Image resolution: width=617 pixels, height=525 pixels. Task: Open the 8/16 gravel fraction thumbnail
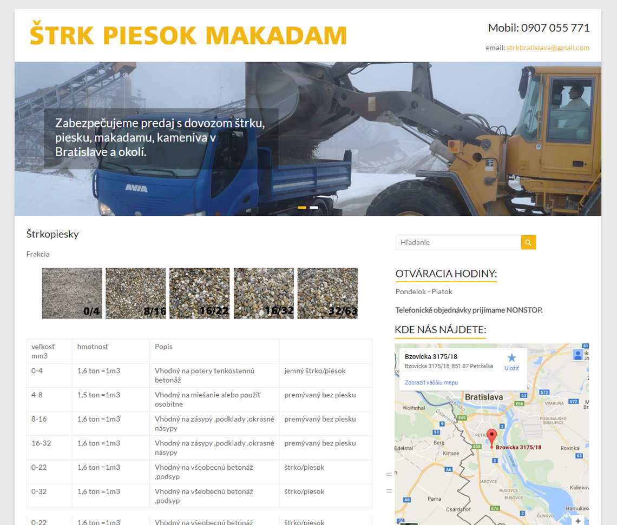(x=136, y=293)
